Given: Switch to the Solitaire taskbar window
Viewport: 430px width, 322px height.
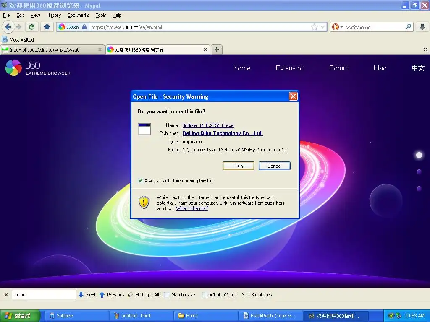Looking at the screenshot, I should 76,316.
